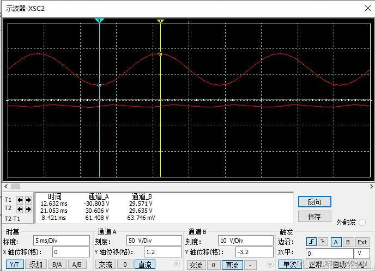
Task: Select 单次 single trigger mode
Action: [289, 264]
